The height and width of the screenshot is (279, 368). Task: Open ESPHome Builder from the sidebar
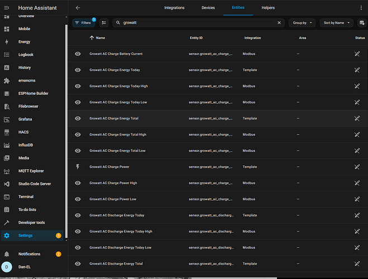point(34,93)
